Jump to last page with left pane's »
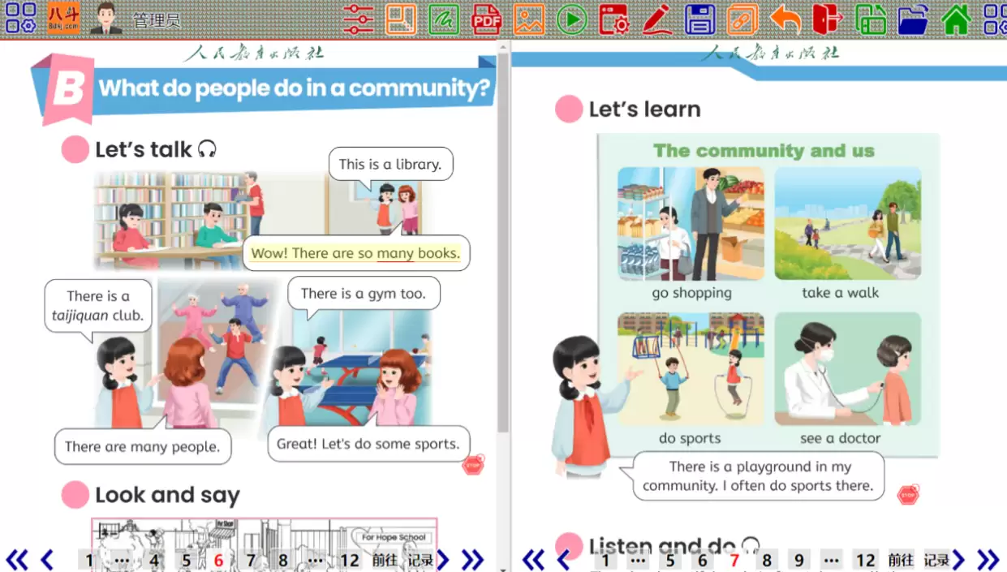The width and height of the screenshot is (1007, 572). [x=472, y=560]
